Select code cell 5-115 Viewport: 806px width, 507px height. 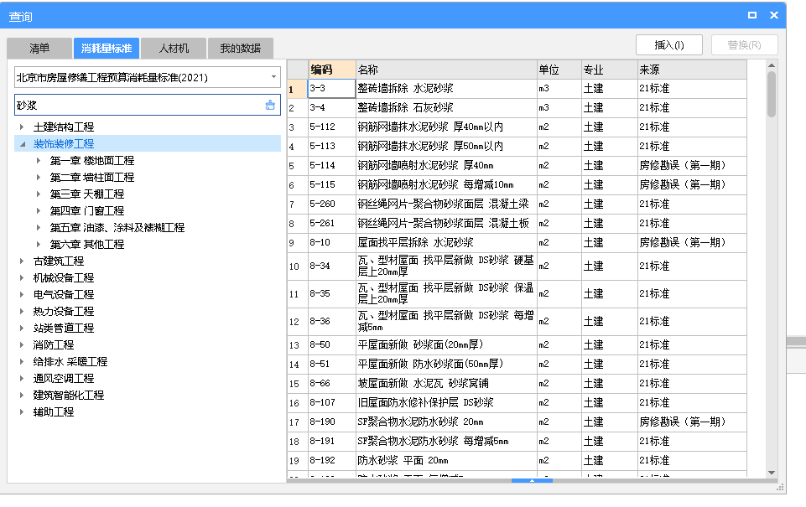tap(332, 184)
